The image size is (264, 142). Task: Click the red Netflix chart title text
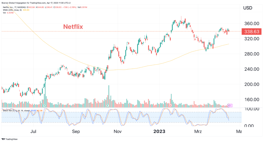tap(73, 27)
